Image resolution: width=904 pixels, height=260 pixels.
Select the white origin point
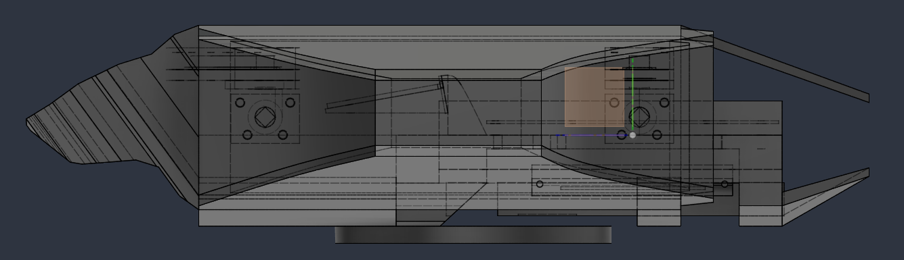632,135
